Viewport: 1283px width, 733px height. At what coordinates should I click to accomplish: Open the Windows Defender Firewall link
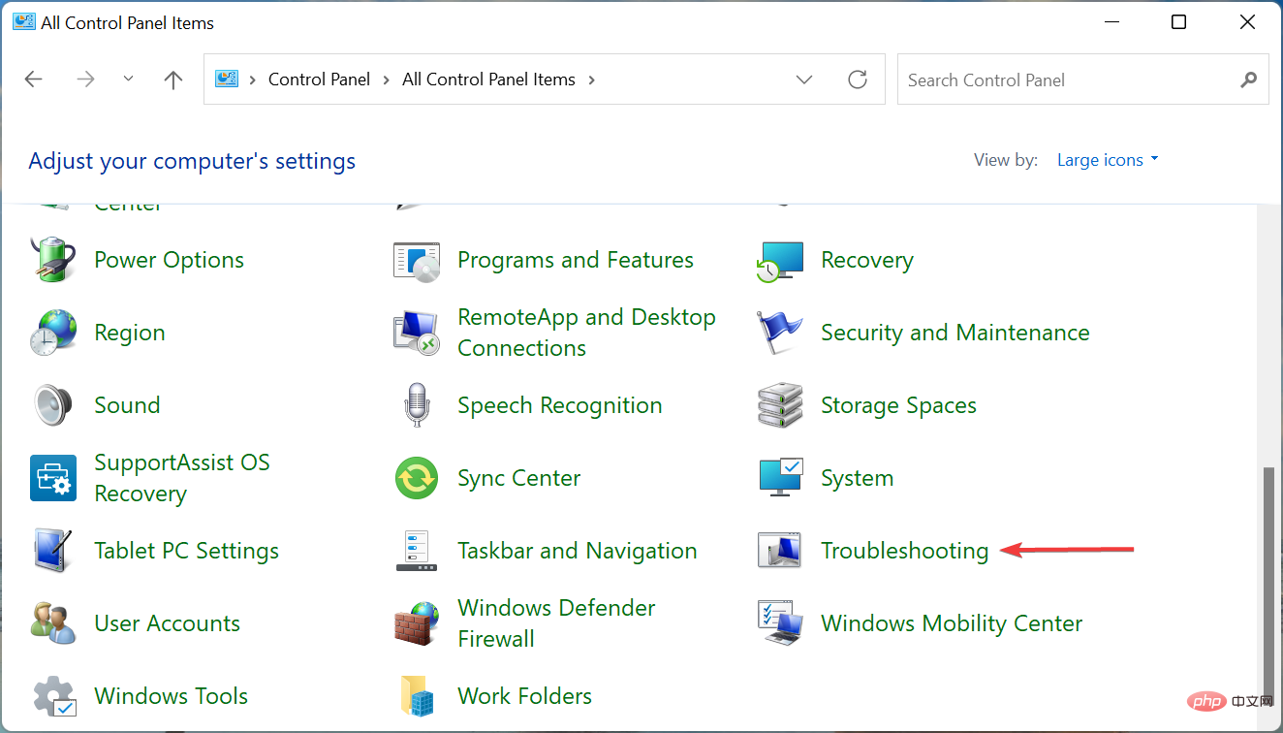(556, 623)
